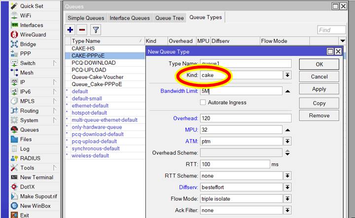Open the IP menu icon

(x=14, y=82)
